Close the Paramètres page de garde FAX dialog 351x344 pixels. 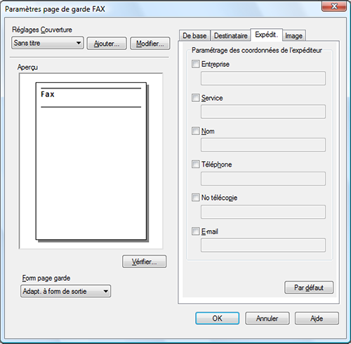(x=334, y=6)
